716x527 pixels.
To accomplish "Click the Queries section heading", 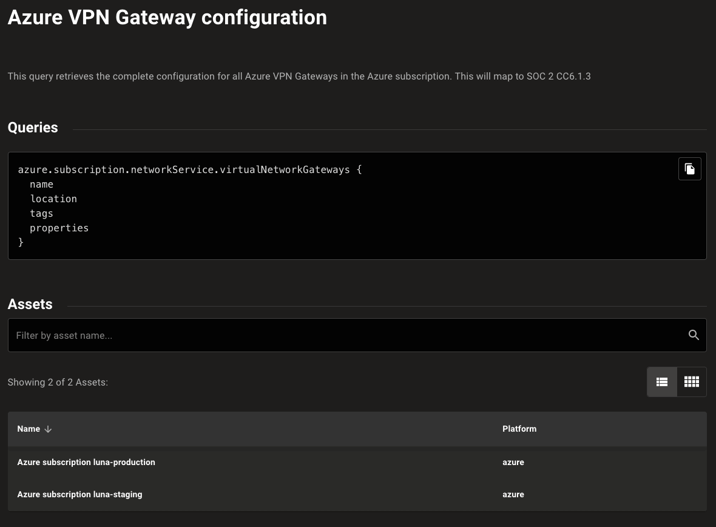I will [33, 128].
